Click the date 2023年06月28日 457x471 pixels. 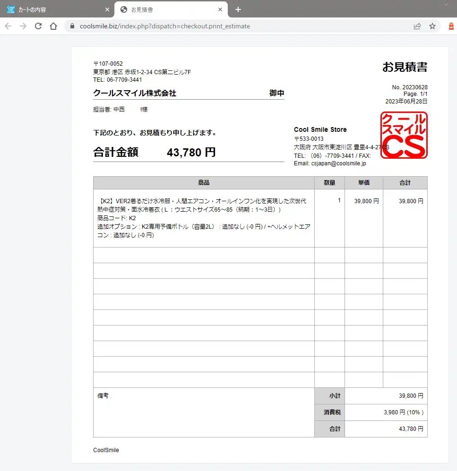click(x=406, y=101)
